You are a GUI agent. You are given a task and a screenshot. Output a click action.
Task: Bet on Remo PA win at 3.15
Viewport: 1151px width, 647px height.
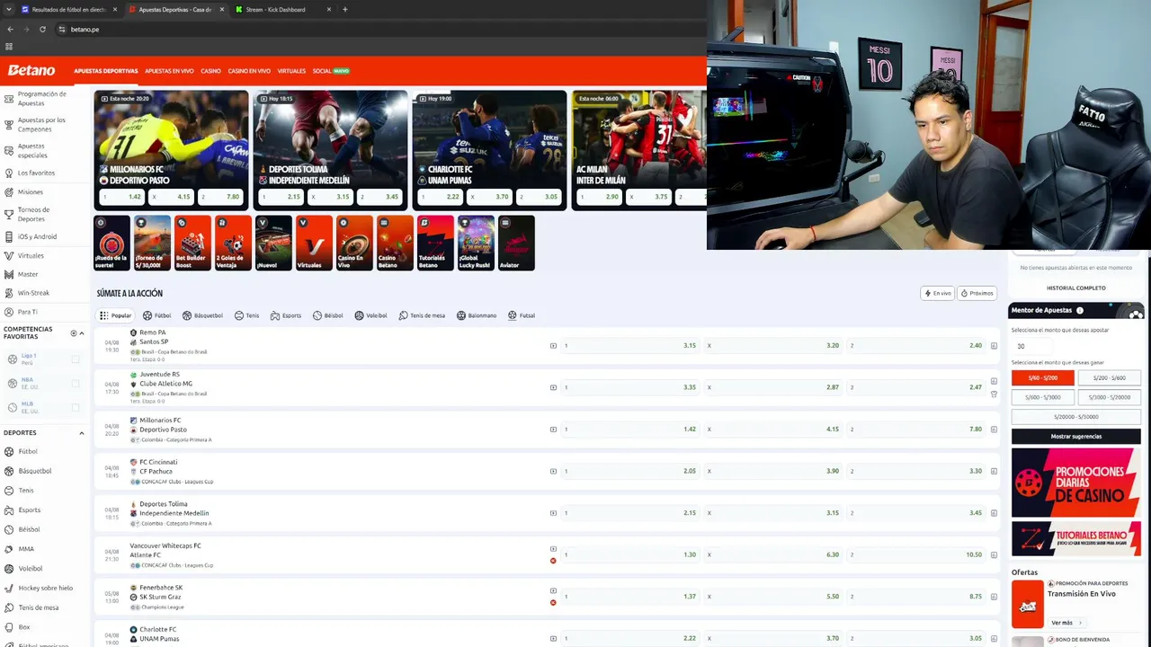coord(630,346)
